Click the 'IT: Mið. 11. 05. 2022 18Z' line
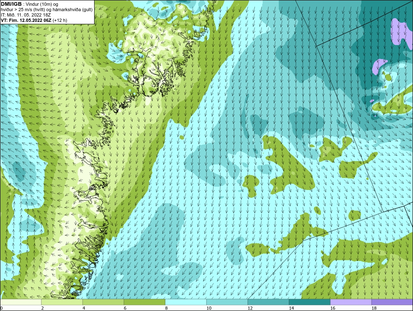Image resolution: width=413 pixels, height=311 pixels. [26, 15]
